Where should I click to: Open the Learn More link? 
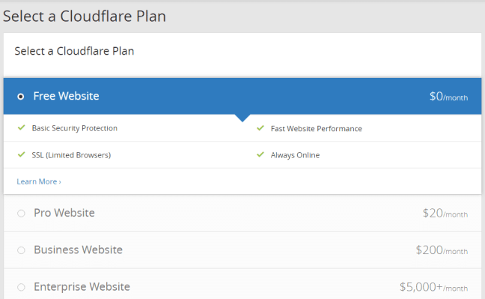click(x=39, y=181)
